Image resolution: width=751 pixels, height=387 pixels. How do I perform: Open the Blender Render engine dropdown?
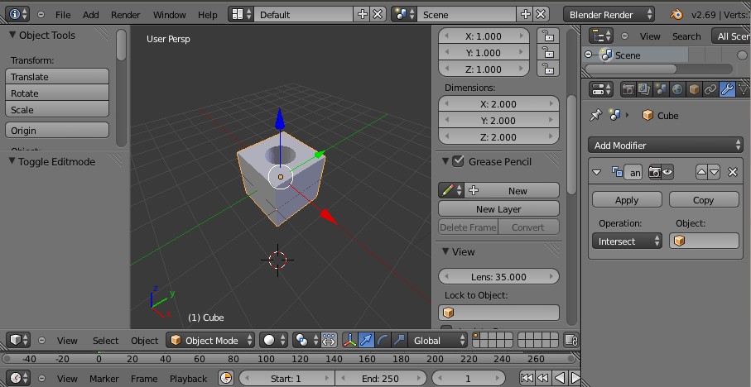[609, 14]
